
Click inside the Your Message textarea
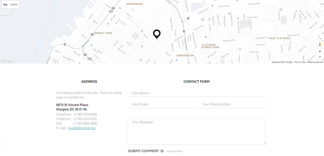tap(196, 131)
